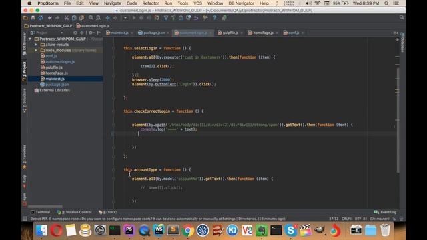This screenshot has height=240, width=427.
Task: Click the Back navigation arrow icon
Action: [x=108, y=18]
